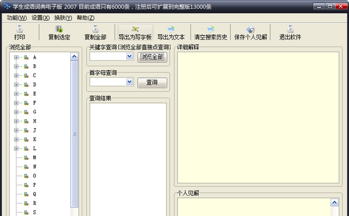Click the 复制全部 copy all icon
Screen dimensions: 349x216
[95, 29]
